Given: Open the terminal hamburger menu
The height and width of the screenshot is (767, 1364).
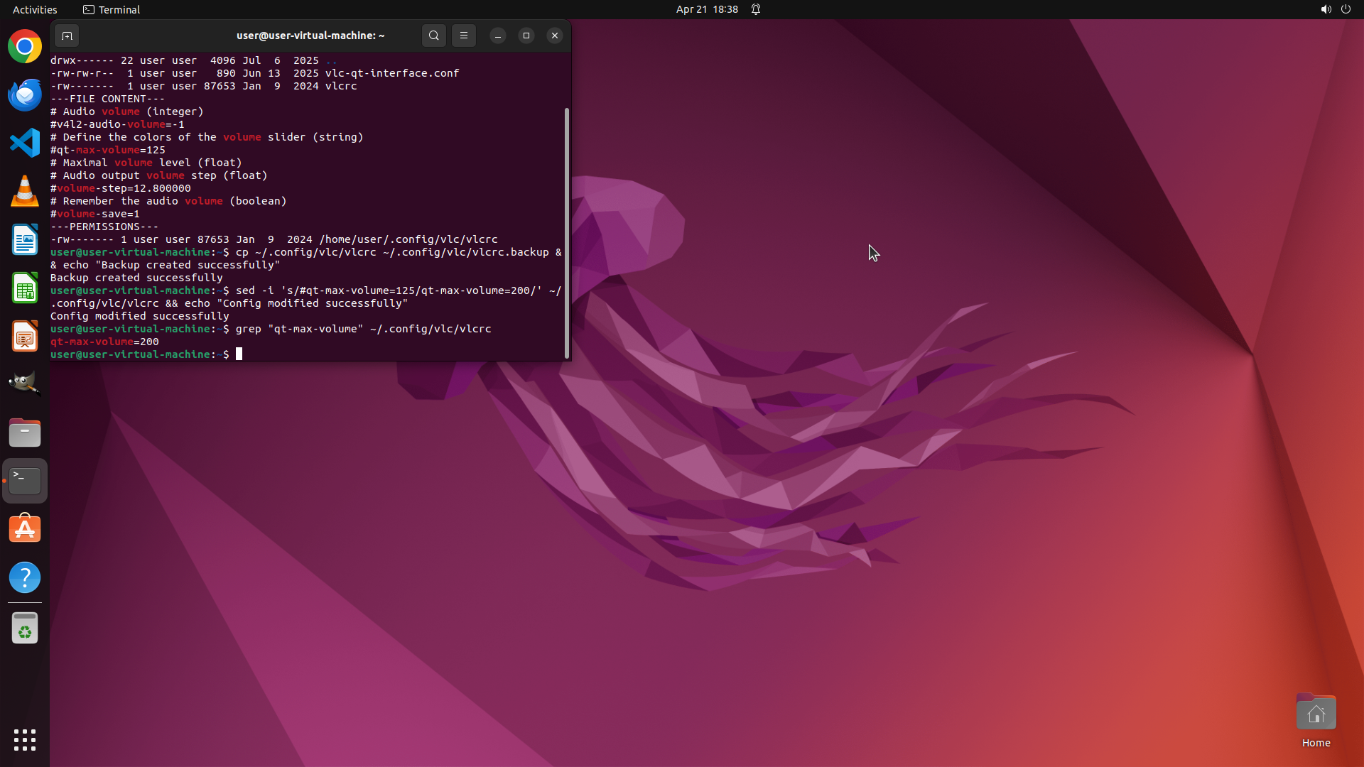Looking at the screenshot, I should [x=464, y=36].
